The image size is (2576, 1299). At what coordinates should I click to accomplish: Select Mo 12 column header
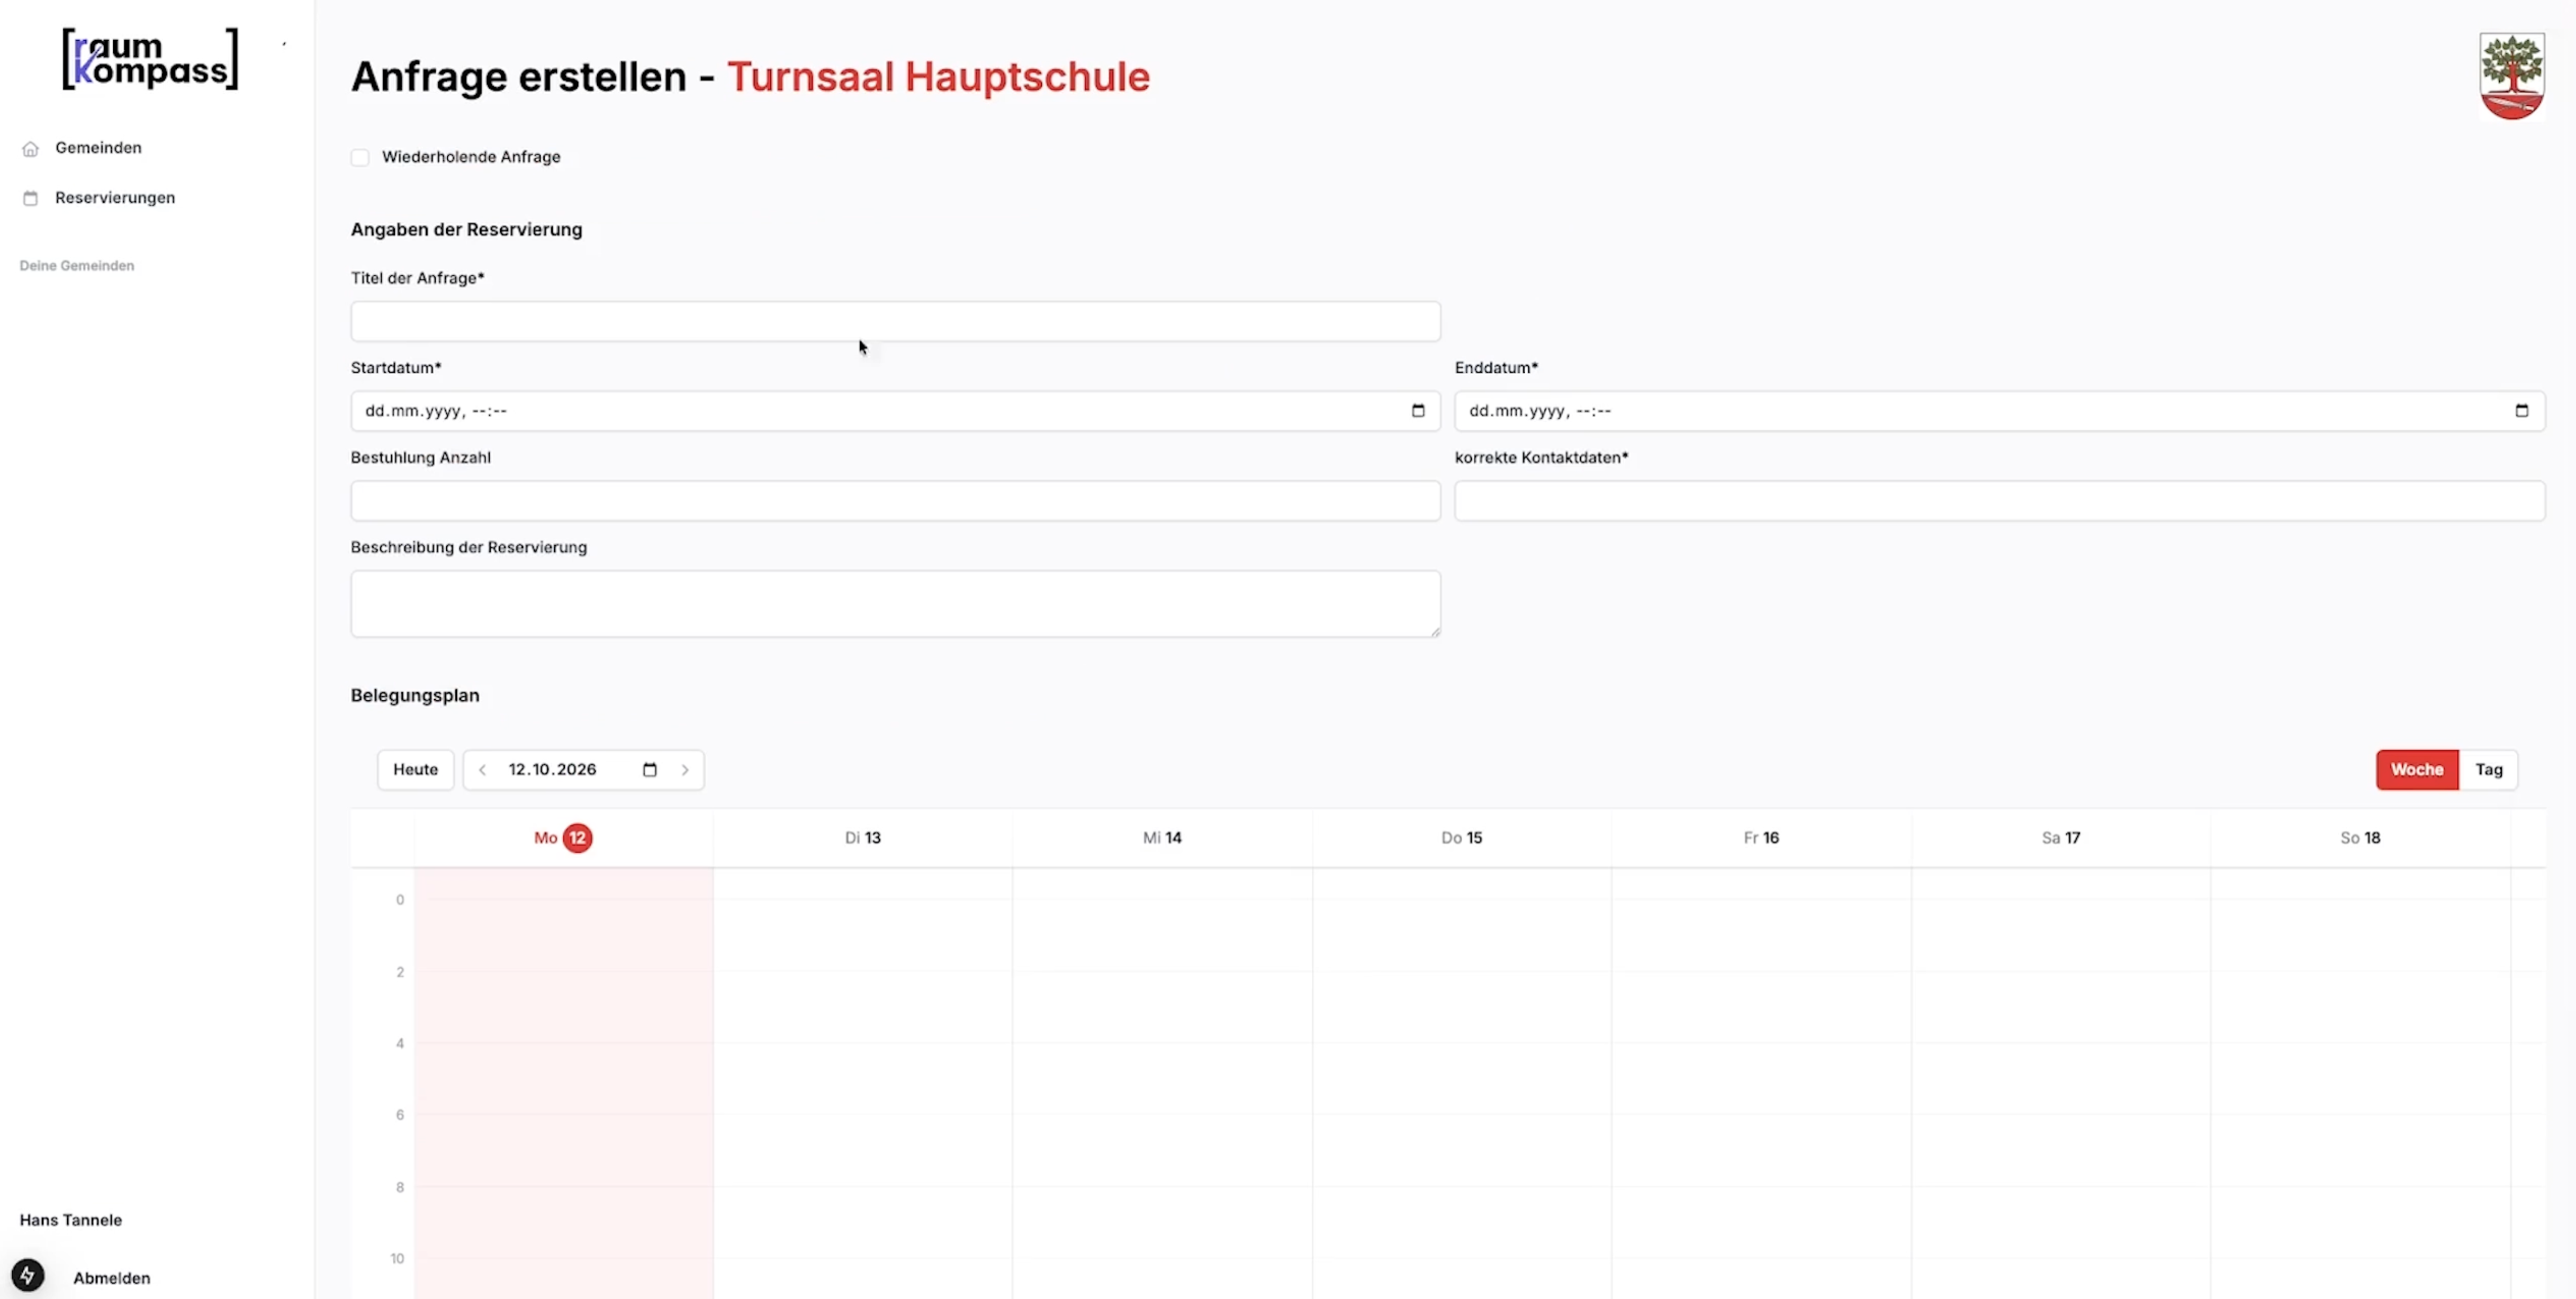pyautogui.click(x=563, y=838)
